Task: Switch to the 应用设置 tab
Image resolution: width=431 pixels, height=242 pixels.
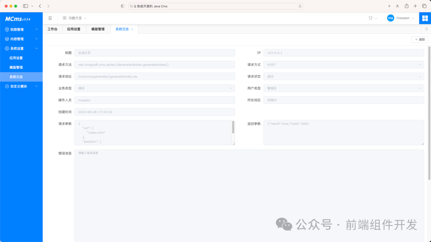Action: [74, 29]
